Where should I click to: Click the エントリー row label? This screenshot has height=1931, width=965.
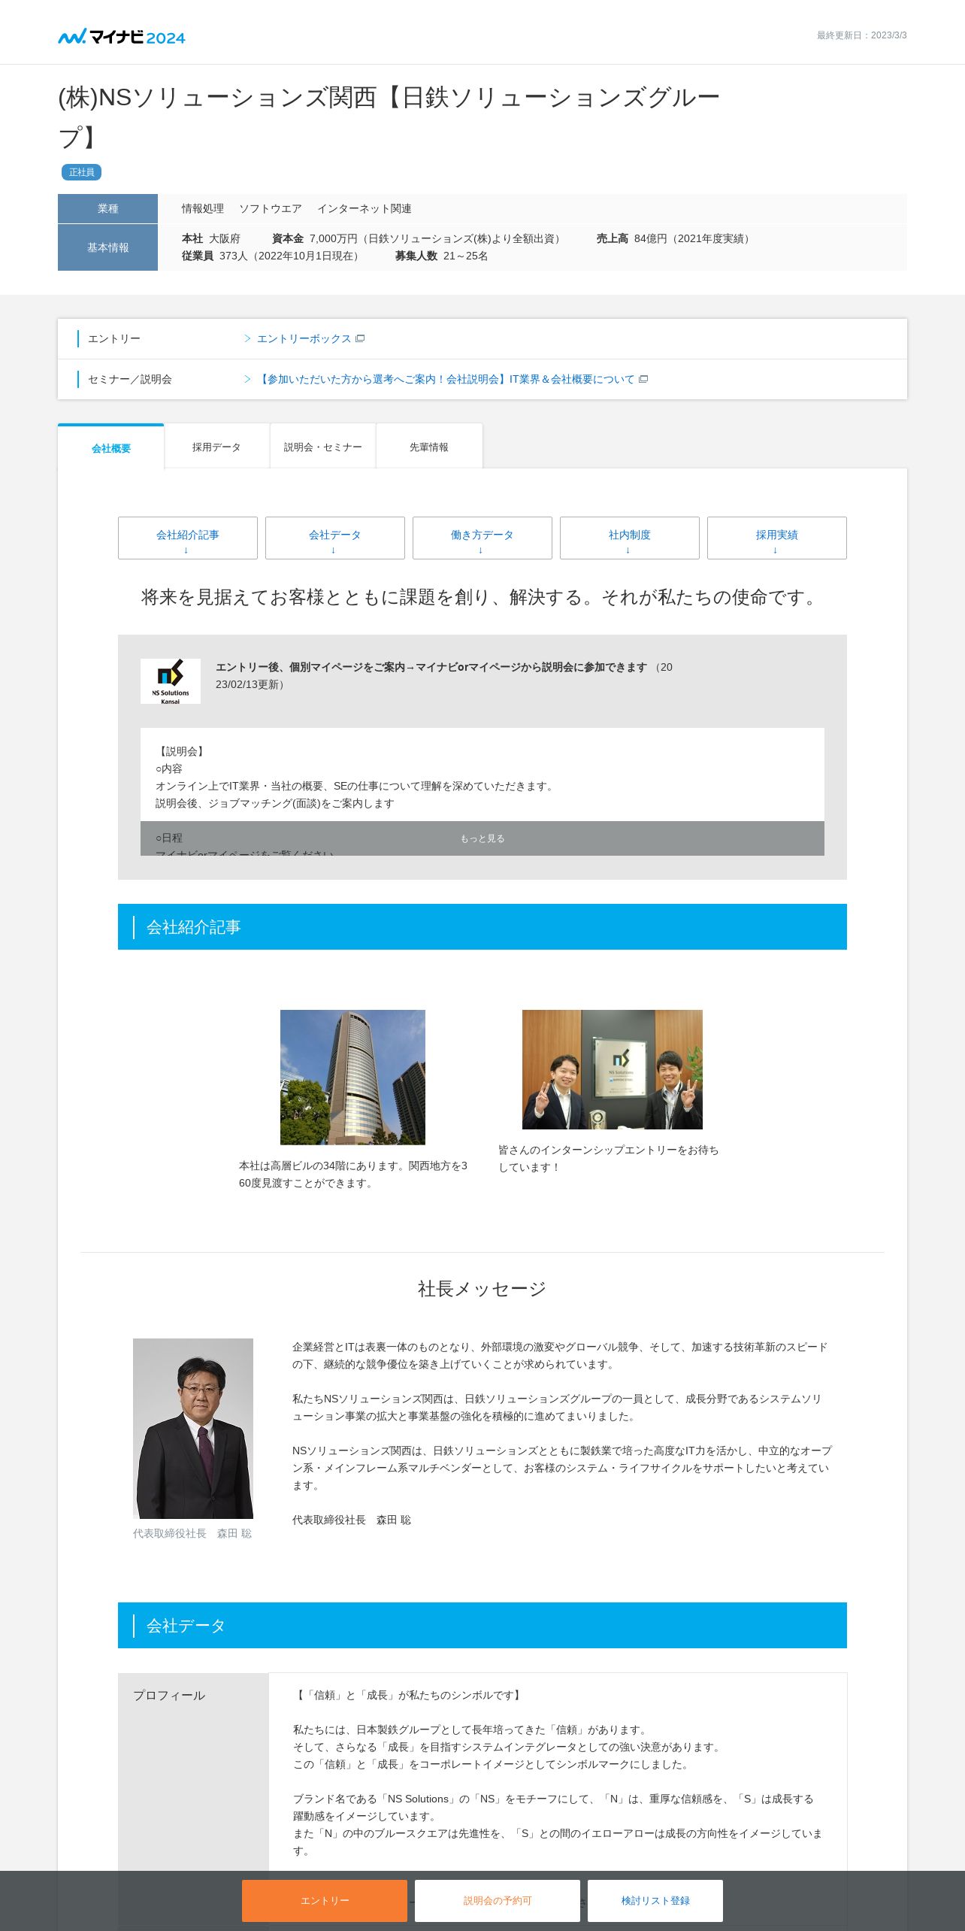click(x=114, y=338)
